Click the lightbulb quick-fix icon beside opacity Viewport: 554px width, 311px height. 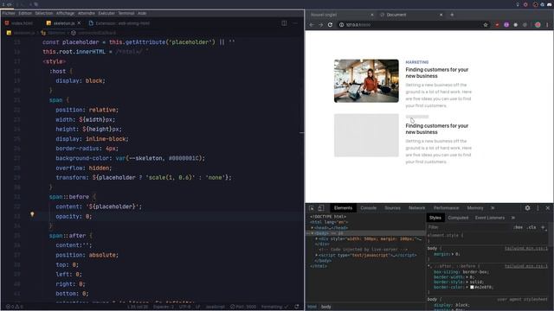(x=32, y=214)
